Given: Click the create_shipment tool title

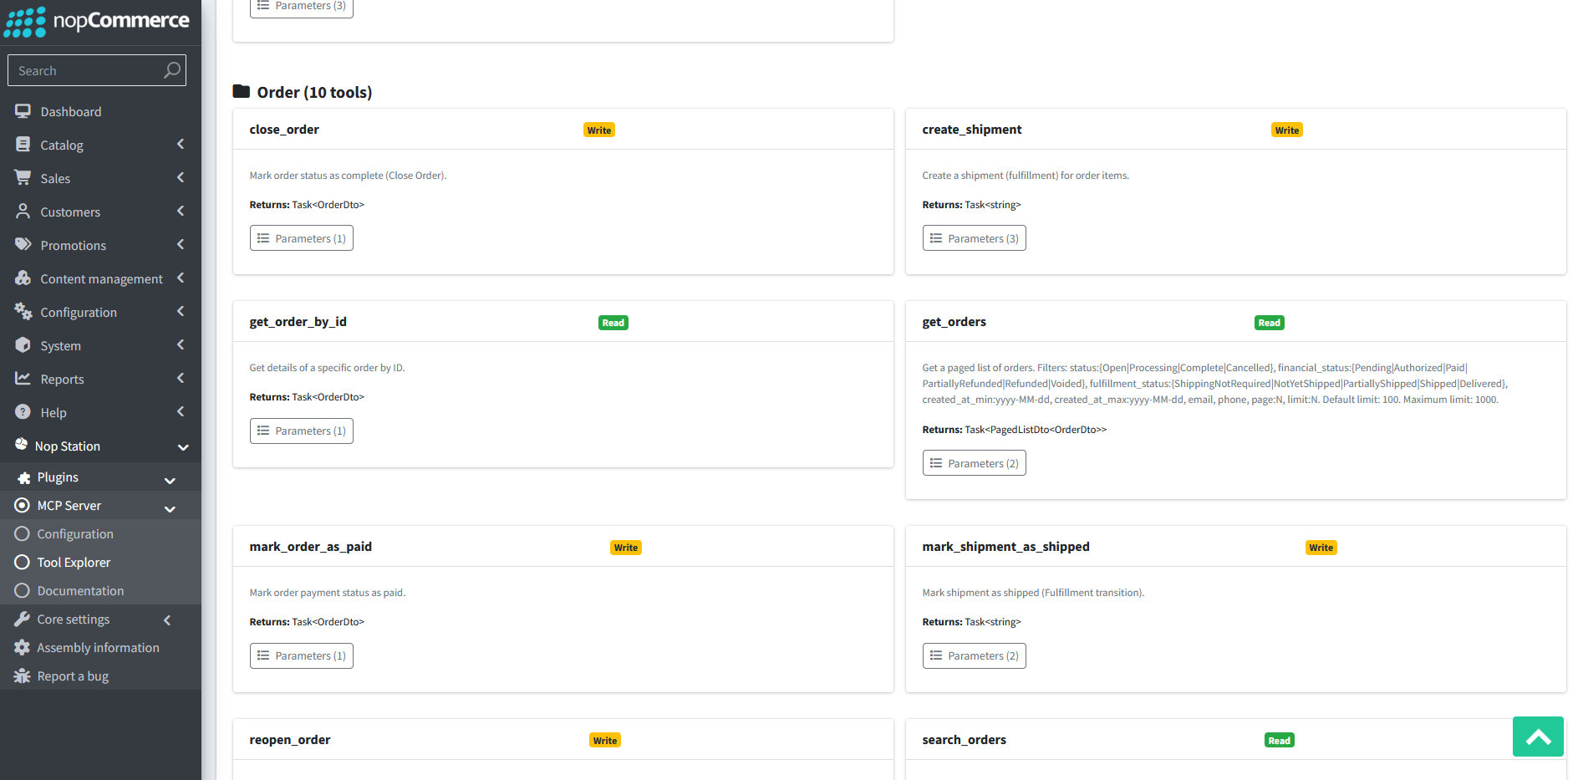Looking at the screenshot, I should (971, 130).
